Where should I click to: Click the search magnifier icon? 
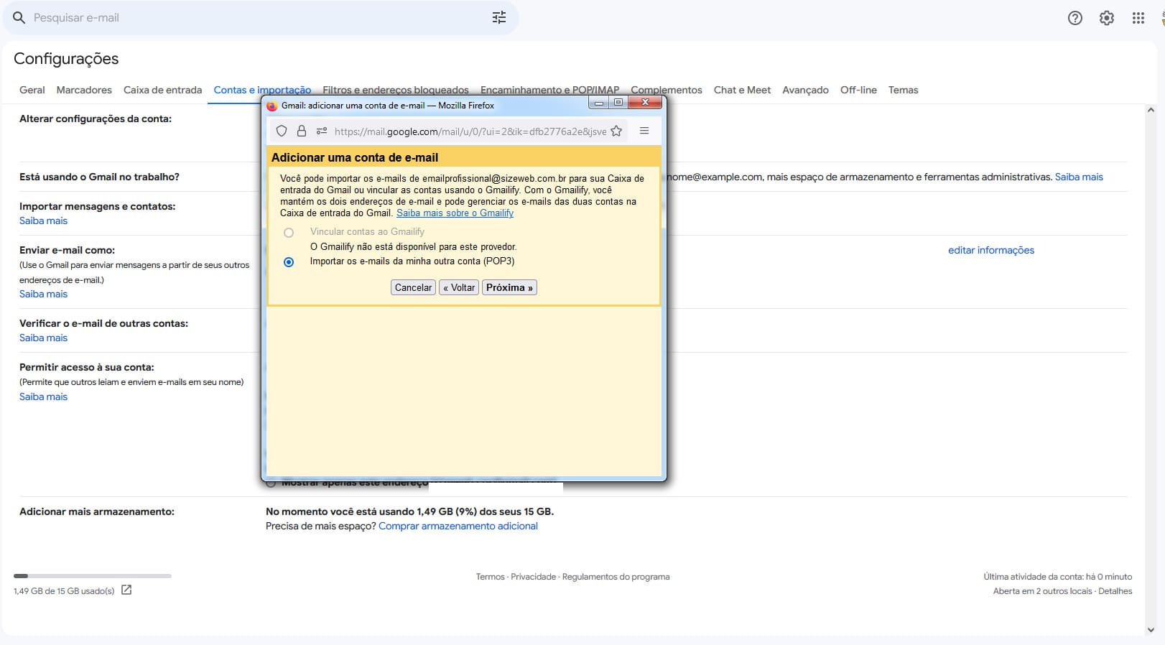(19, 18)
